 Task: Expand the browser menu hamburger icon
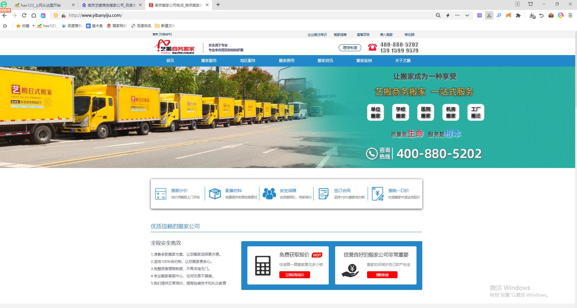[570, 15]
